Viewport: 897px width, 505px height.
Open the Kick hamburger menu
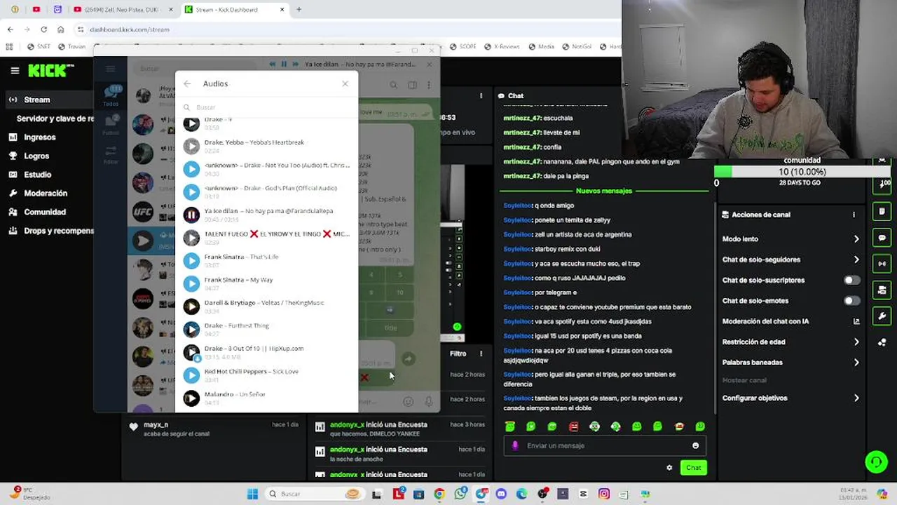point(15,70)
